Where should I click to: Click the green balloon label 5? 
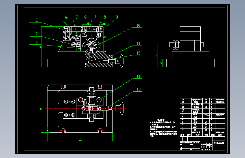pyautogui.click(x=76, y=17)
